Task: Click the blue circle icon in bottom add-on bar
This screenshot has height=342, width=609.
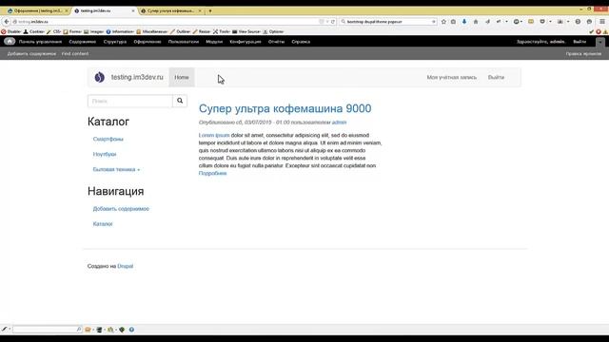Action: [x=131, y=330]
